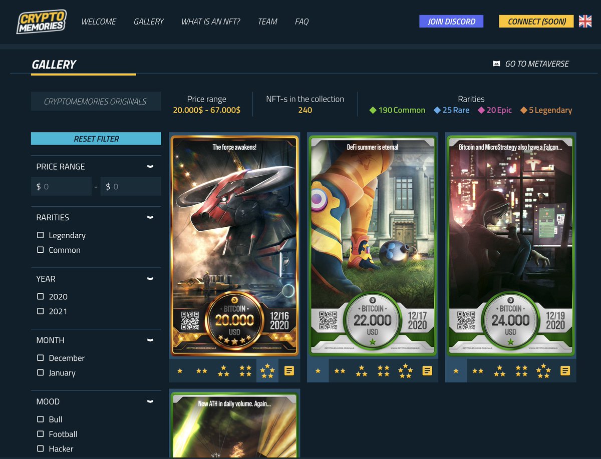Viewport: 601px width, 459px height.
Task: Tick the January month checkbox
Action: (x=41, y=372)
